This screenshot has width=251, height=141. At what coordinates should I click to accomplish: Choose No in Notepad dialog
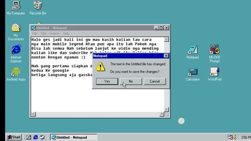131,81
